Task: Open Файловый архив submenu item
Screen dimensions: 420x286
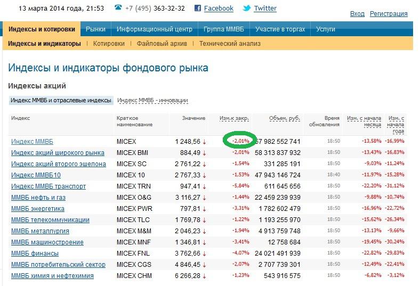Action: tap(162, 43)
